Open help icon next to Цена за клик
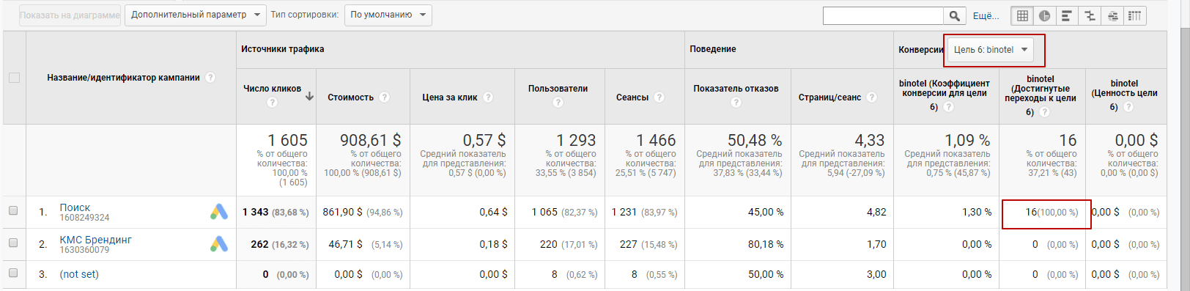This screenshot has height=291, width=1190. (x=488, y=97)
